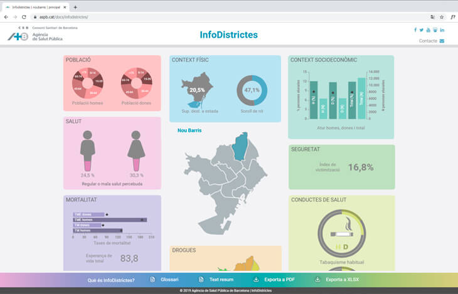Viewport: 458px width, 294px height.
Task: Select the InfoDistrictes browser tab
Action: [36, 7]
